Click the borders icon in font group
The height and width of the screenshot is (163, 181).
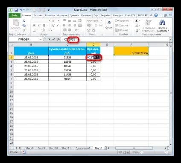pyautogui.click(x=34, y=30)
